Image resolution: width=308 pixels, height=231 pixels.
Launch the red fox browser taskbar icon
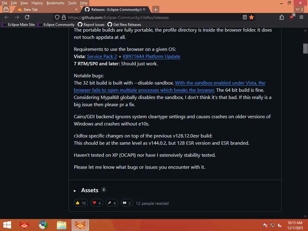24,225
